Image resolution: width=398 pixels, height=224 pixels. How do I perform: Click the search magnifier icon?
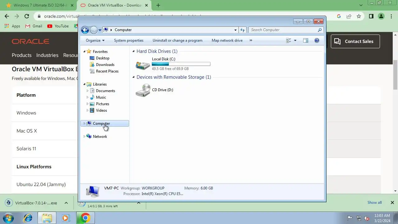[320, 30]
